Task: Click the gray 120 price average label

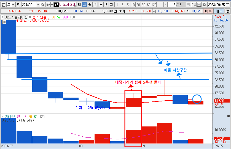Action: 72,17
